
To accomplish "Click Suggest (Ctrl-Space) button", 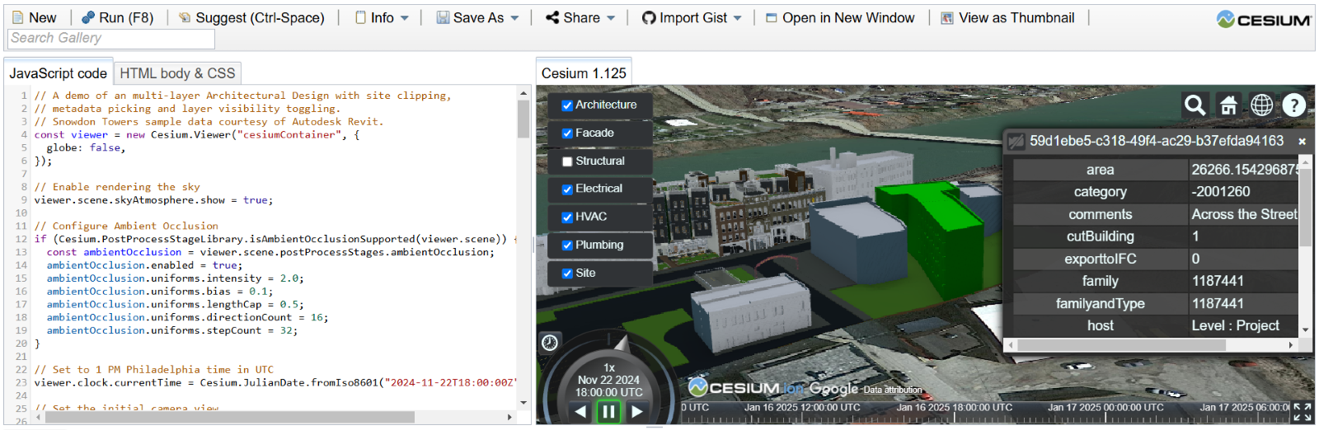I will coord(251,17).
